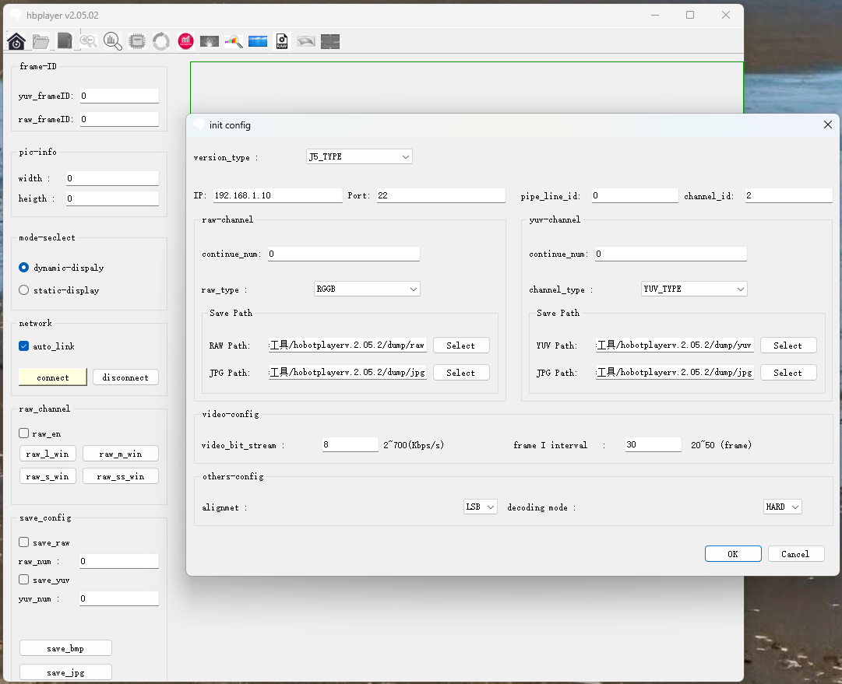Enable the raw_en checkbox
Viewport: 842px width, 684px height.
tap(24, 433)
